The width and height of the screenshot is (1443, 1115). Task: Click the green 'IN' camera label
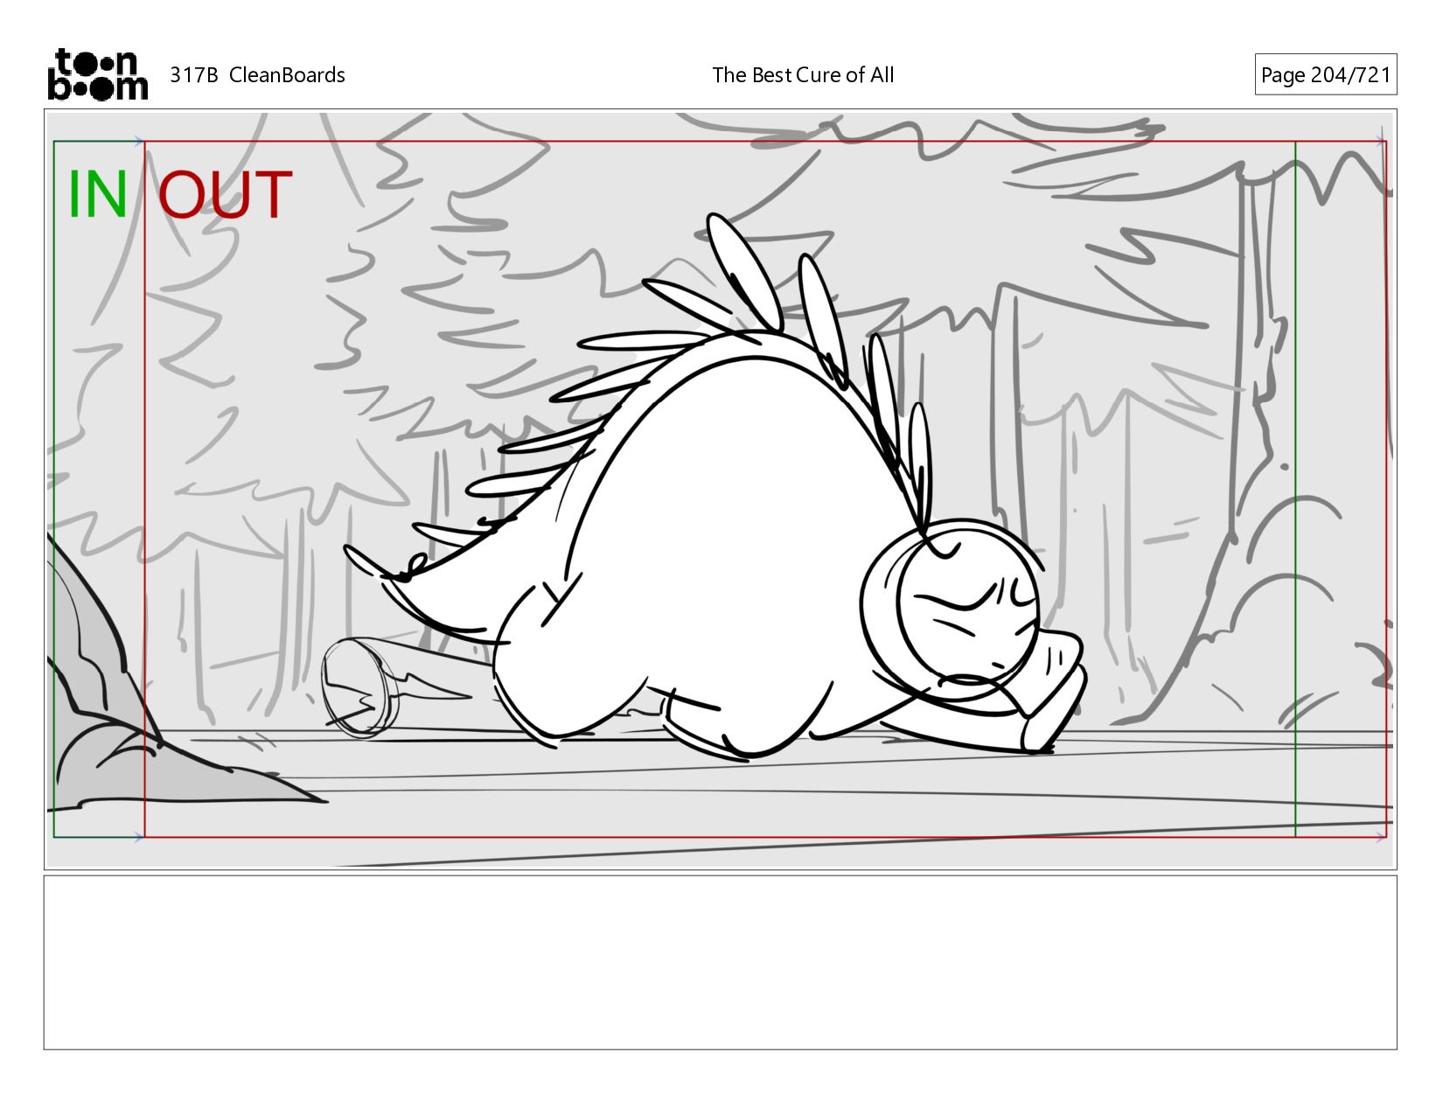click(x=98, y=195)
